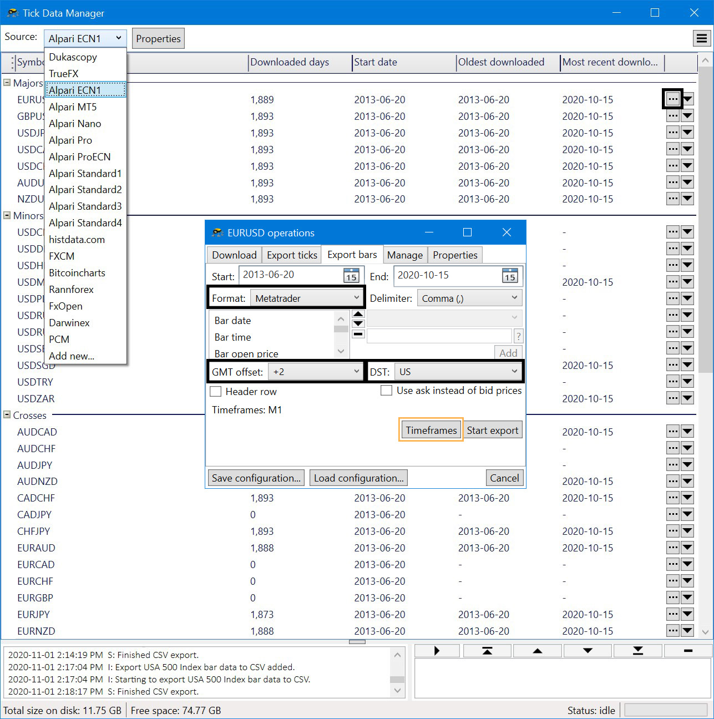Click the ellipsis operations button for EURUSD row
Screen dimensions: 714x719
(x=673, y=99)
